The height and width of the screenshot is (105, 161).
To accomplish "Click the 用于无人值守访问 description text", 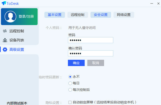I will pos(82,28).
